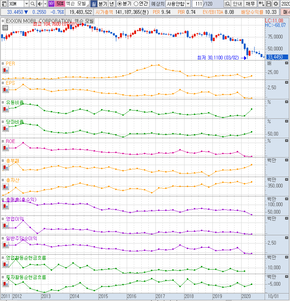Close the PER panel with its X button
Screen dimensions: 290x301
287,63
